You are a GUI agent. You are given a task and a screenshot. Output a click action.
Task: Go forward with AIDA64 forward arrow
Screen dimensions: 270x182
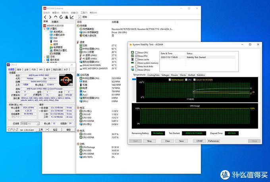(50, 17)
